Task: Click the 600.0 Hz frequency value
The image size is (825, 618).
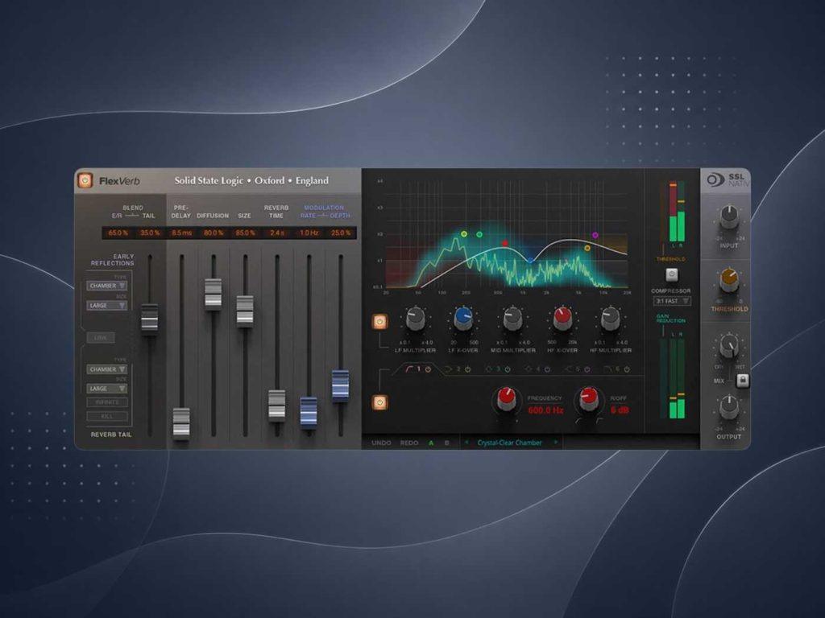Action: point(545,410)
